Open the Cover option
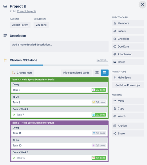Screen dimensions: 147x165 pyautogui.click(x=128, y=62)
